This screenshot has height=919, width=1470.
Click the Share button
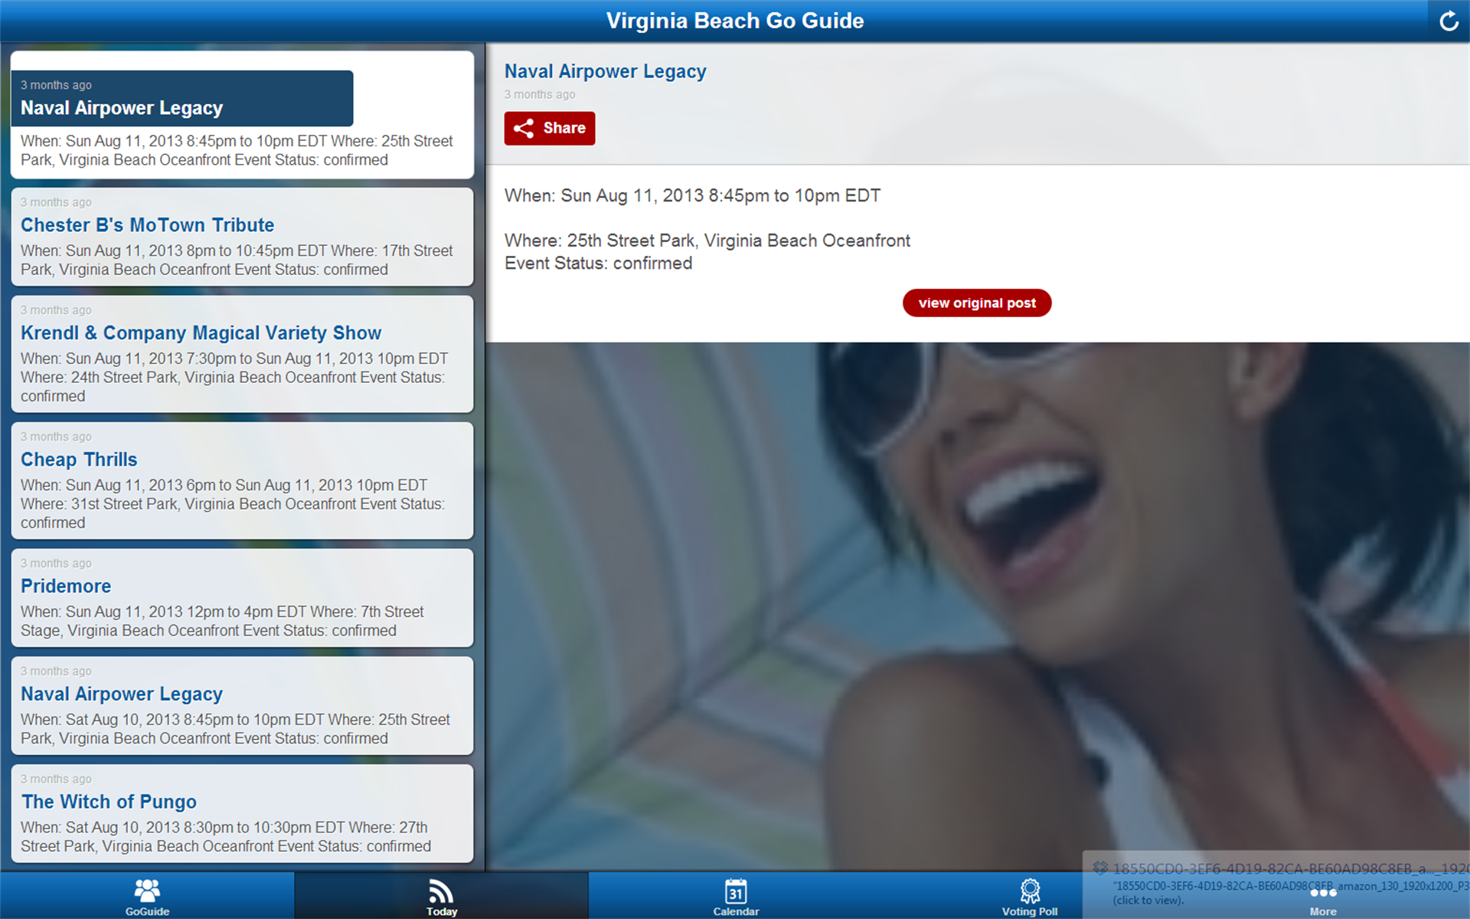click(x=550, y=128)
